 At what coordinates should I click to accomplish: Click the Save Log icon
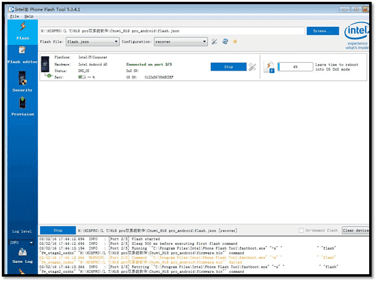point(23,253)
